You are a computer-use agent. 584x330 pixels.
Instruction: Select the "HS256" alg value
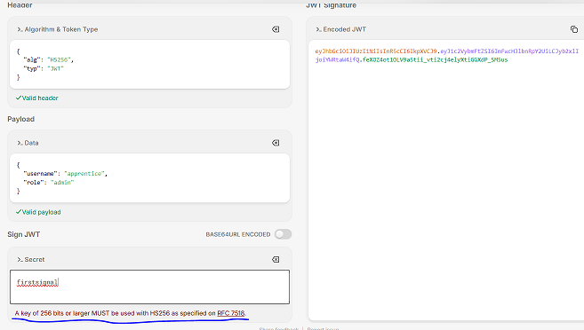59,59
